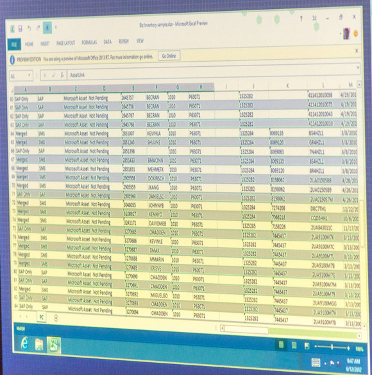Redo the last action

tap(38, 28)
